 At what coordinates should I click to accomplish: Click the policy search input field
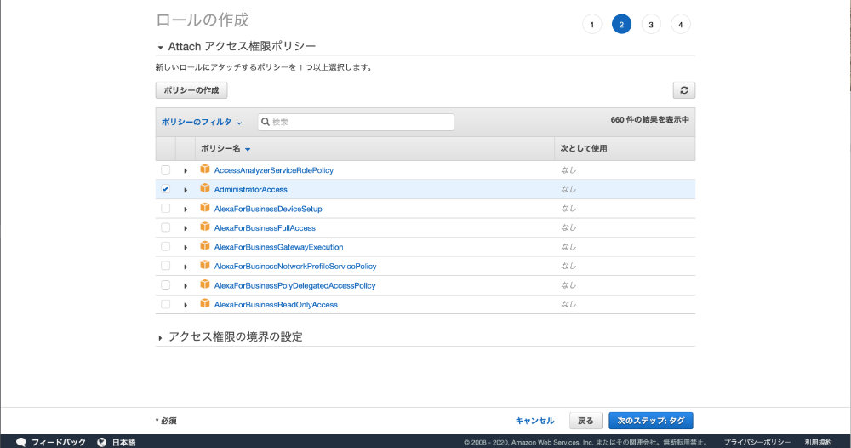356,122
